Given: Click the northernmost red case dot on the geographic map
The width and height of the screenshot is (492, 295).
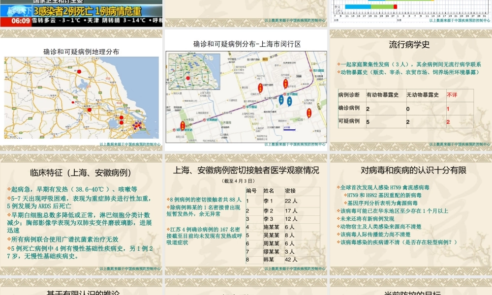Looking at the screenshot, I should click(x=79, y=71).
